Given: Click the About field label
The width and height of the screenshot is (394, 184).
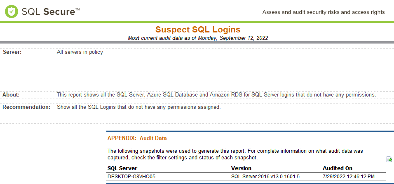Looking at the screenshot, I should [11, 95].
